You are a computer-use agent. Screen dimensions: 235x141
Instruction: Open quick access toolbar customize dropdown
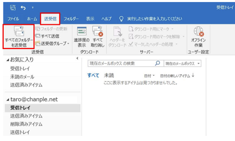pos(33,7)
